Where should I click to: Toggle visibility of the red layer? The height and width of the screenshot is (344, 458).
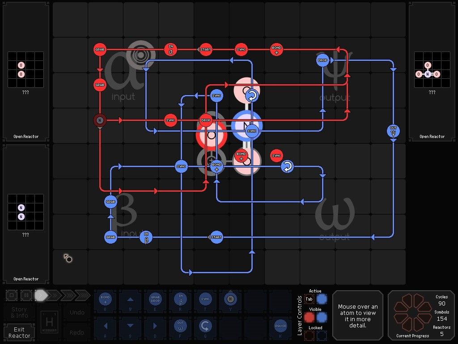[x=309, y=317]
